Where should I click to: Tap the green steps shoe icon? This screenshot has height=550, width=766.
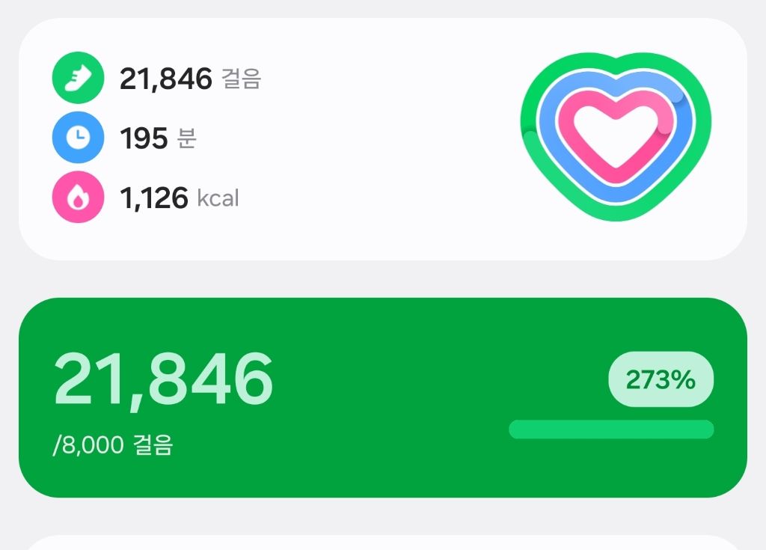pos(78,78)
